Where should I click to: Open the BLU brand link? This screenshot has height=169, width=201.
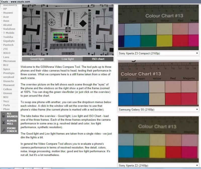(6, 65)
